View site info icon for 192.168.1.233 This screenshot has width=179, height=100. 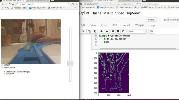pos(17,4)
